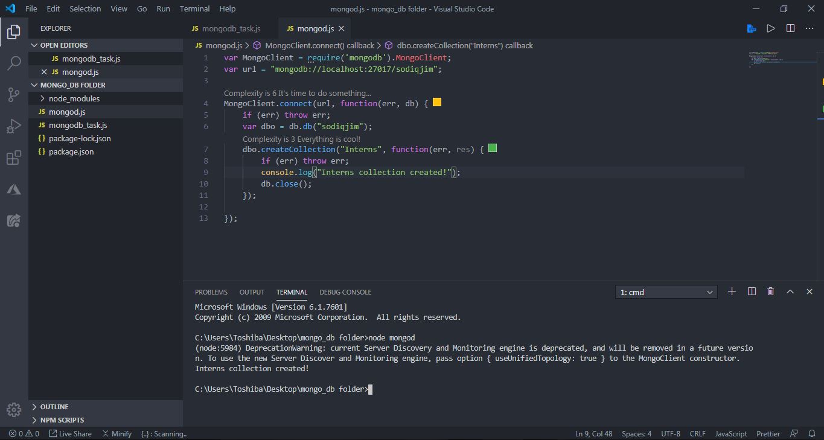Open errors and warnings in status bar

tap(24, 433)
